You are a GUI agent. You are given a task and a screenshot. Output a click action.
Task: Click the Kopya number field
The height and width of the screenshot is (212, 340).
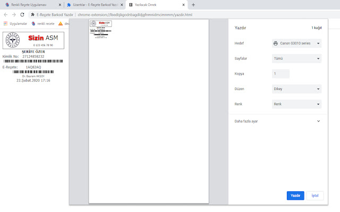(x=280, y=74)
